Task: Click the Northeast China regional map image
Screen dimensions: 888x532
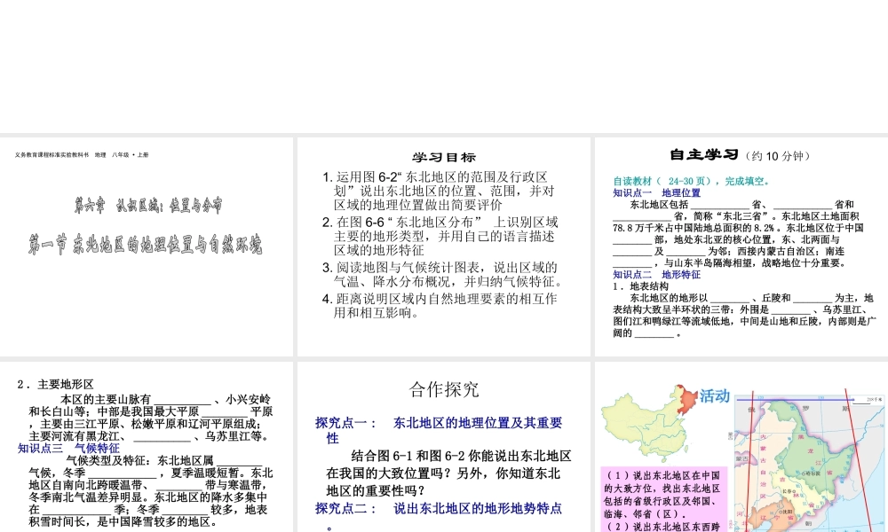Action: [x=810, y=461]
